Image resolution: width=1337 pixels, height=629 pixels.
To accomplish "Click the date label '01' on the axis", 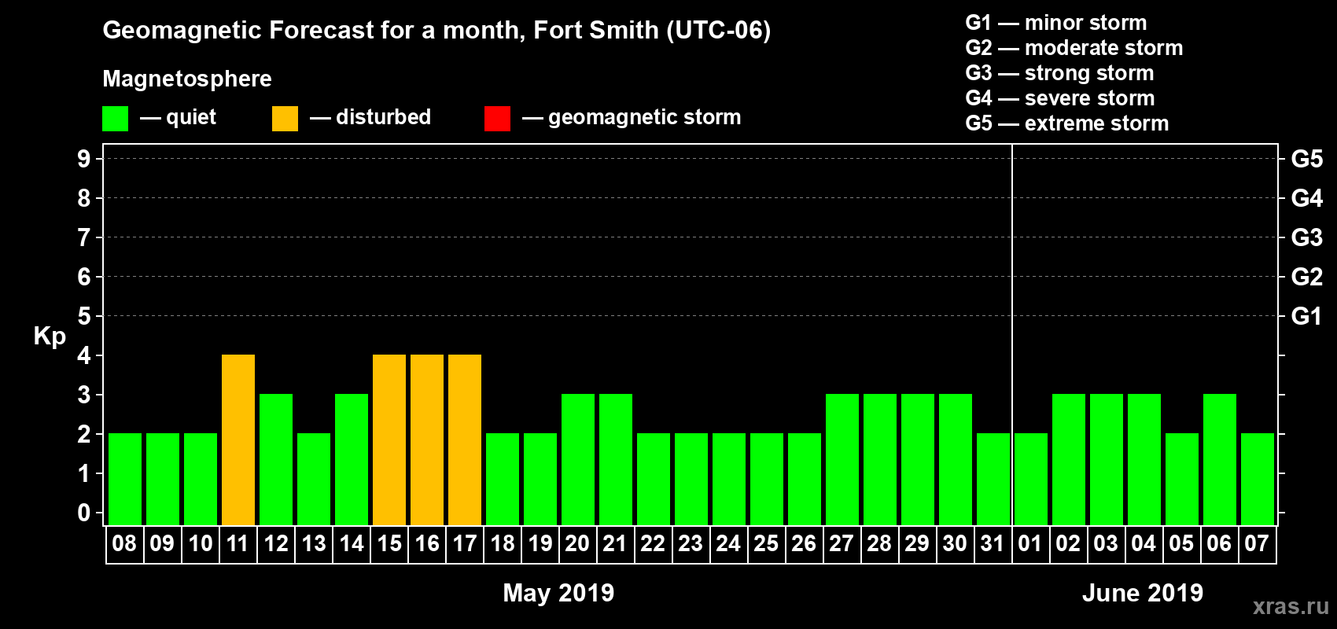I will click(1030, 543).
